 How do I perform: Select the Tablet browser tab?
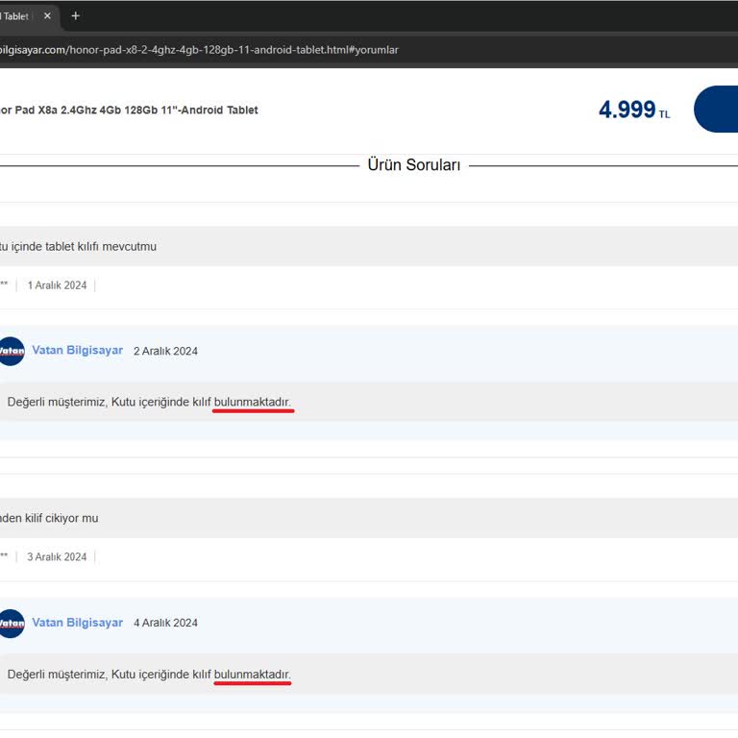click(17, 16)
